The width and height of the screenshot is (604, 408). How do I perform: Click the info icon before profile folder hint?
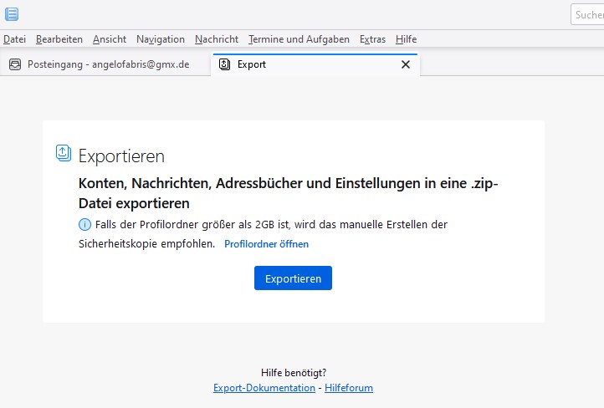tap(84, 225)
